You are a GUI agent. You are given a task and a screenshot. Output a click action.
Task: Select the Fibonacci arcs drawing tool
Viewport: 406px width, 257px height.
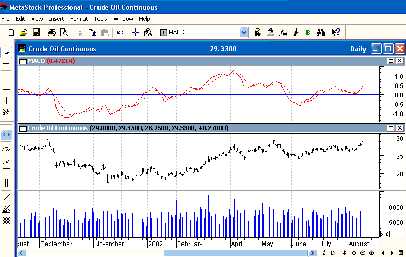6,148
